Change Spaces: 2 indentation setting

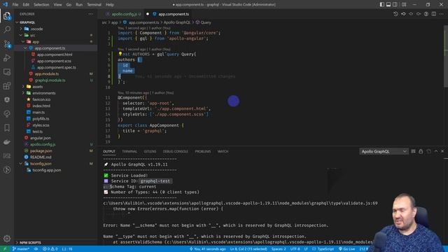[x=279, y=249]
